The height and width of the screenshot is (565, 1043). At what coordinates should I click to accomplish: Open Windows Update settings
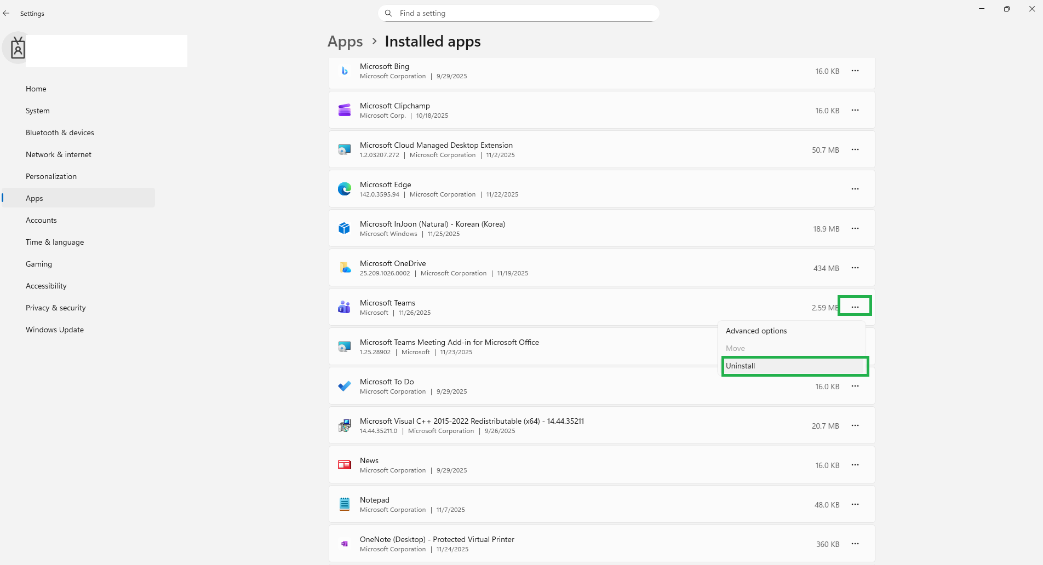pos(78,330)
